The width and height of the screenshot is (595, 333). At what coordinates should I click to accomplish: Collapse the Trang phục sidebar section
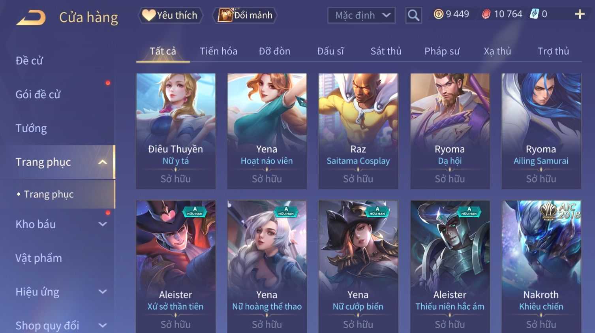103,162
